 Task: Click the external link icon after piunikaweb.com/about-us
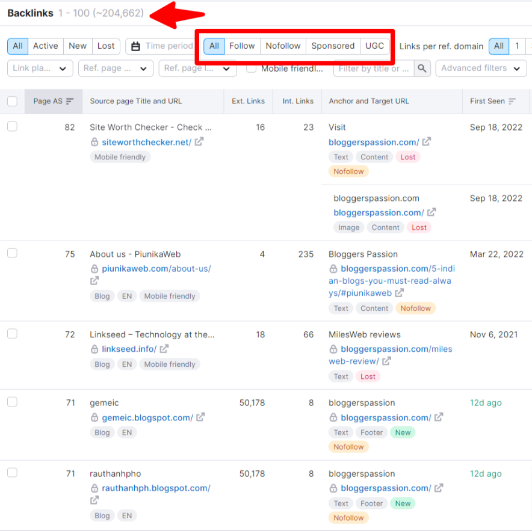click(94, 281)
